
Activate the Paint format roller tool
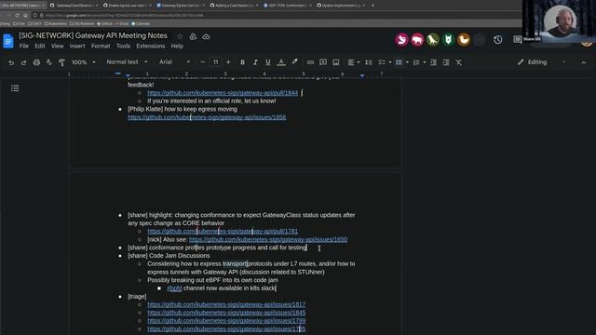click(x=61, y=62)
